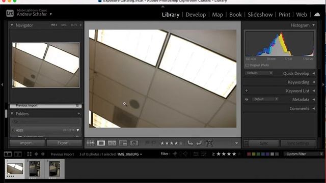326x183 pixels.
Task: Open Andrew Schafer identity plate menu
Action: coord(51,14)
